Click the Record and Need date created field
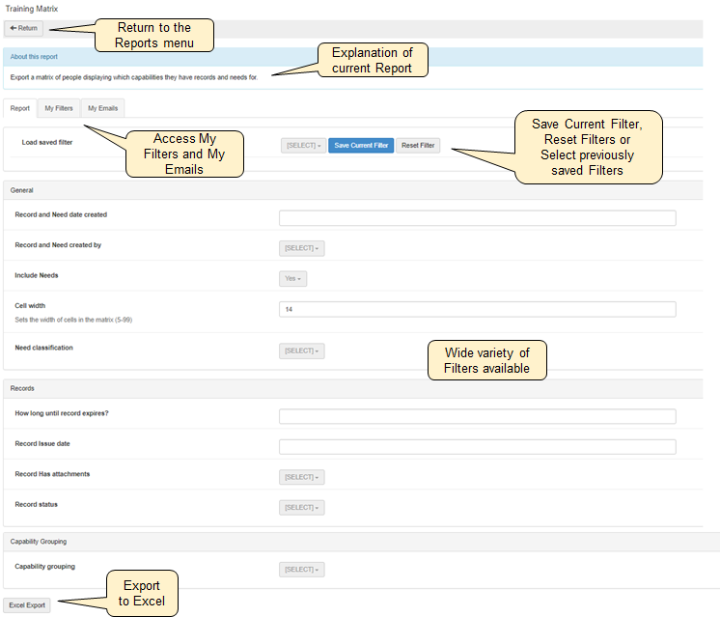The image size is (720, 617). [477, 218]
